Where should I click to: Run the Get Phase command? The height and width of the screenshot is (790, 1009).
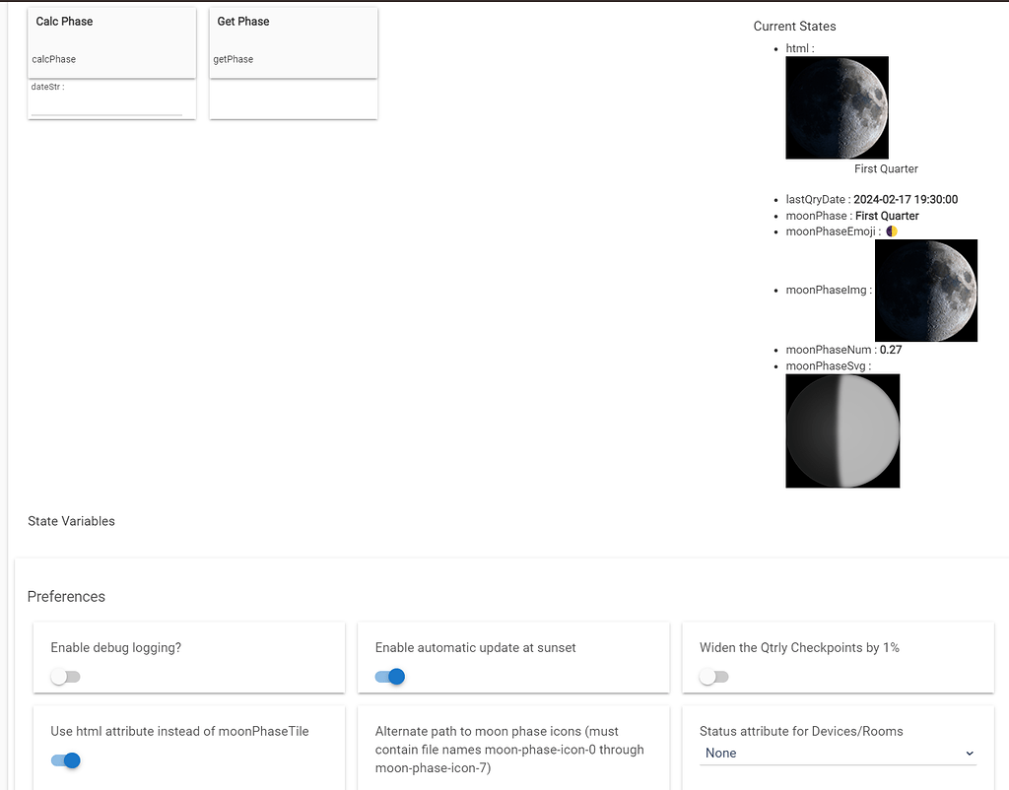[293, 41]
